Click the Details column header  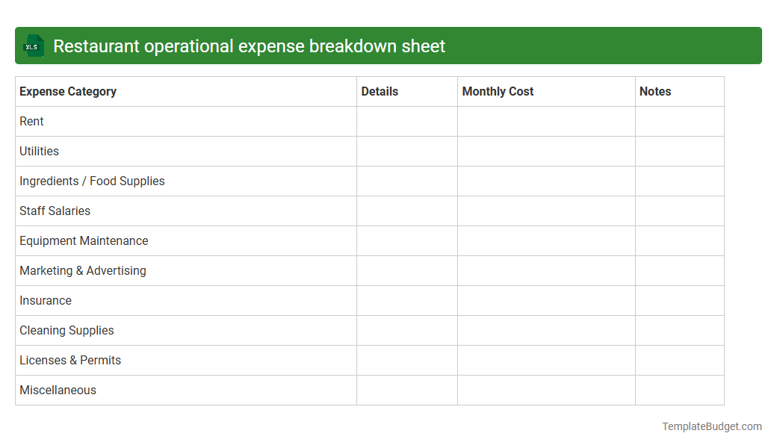click(x=380, y=91)
